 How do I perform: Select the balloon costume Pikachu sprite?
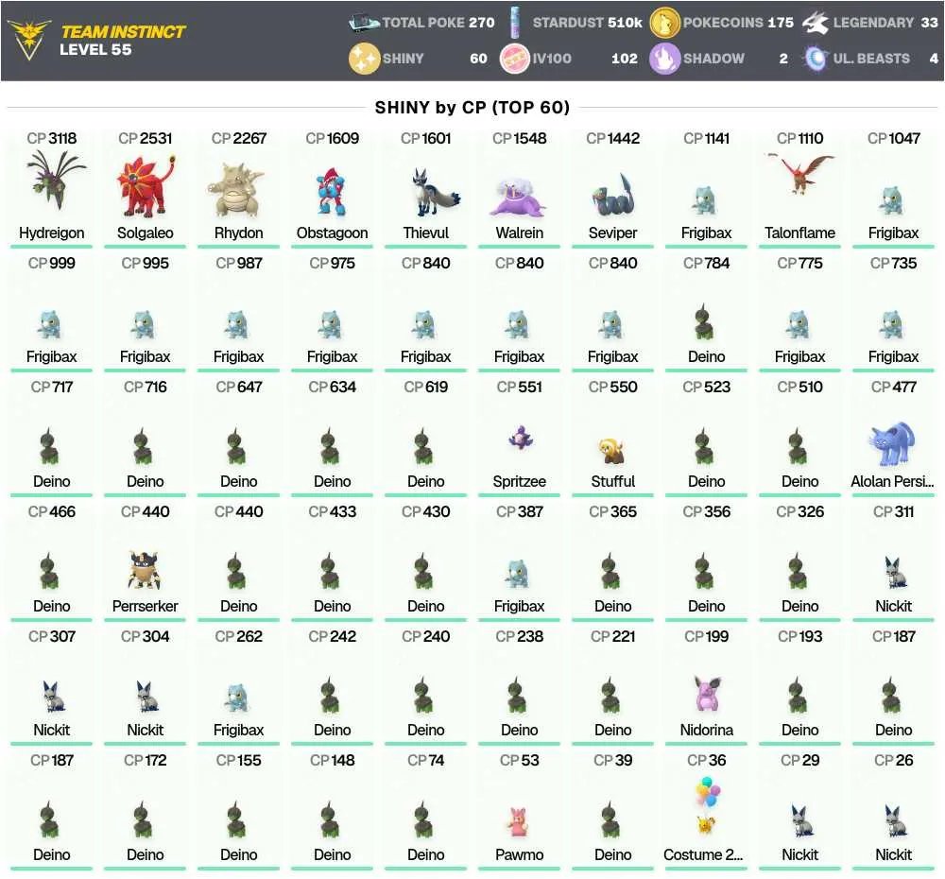[706, 805]
